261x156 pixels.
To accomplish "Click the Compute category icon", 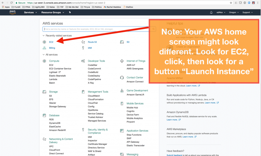I will 44,61.
